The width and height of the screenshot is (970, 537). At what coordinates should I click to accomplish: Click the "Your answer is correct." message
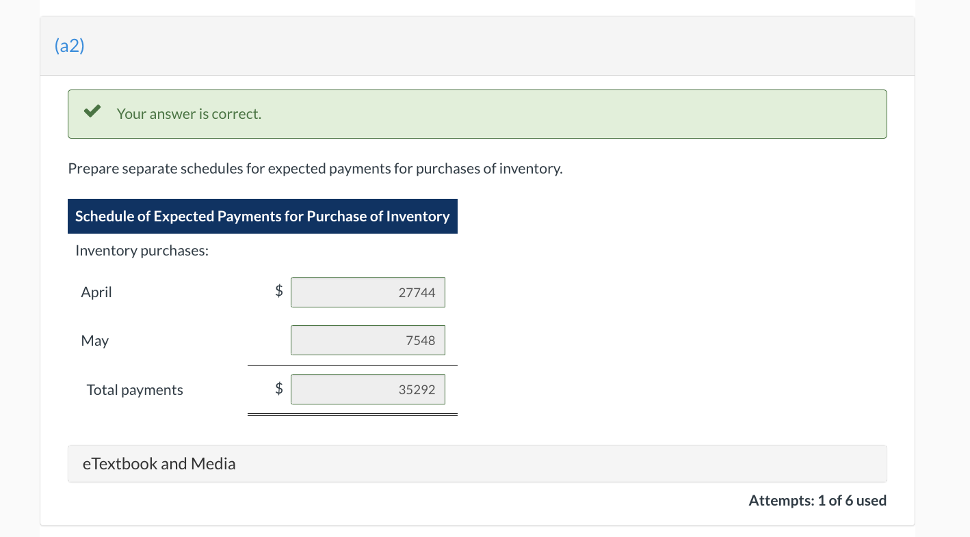189,114
